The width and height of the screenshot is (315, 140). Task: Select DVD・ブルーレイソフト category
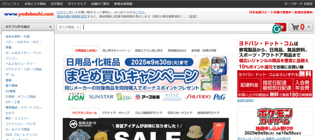pos(22,134)
